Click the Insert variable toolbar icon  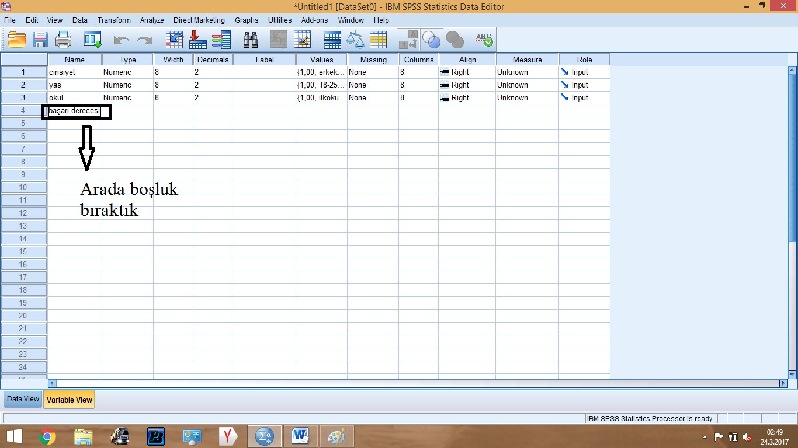click(x=302, y=40)
